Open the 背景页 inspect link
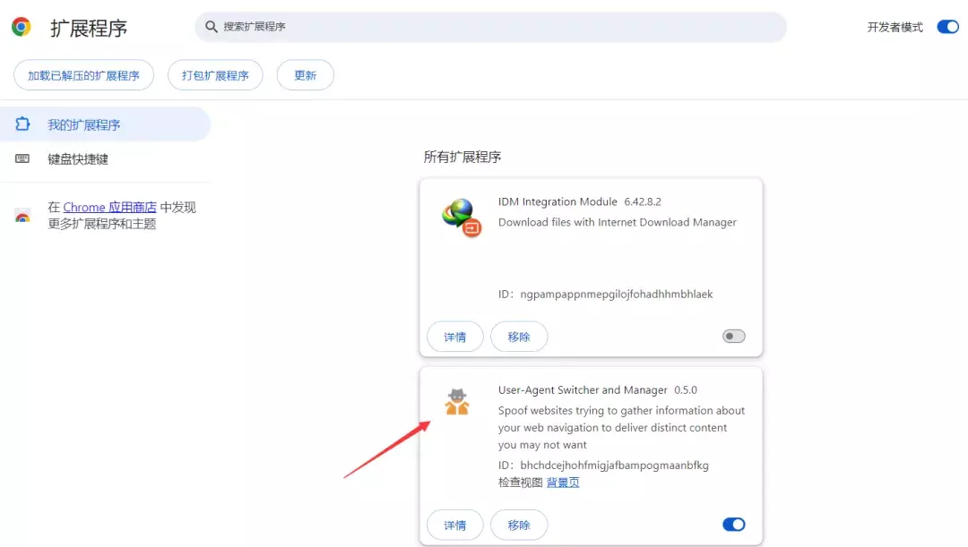968x547 pixels. (563, 483)
